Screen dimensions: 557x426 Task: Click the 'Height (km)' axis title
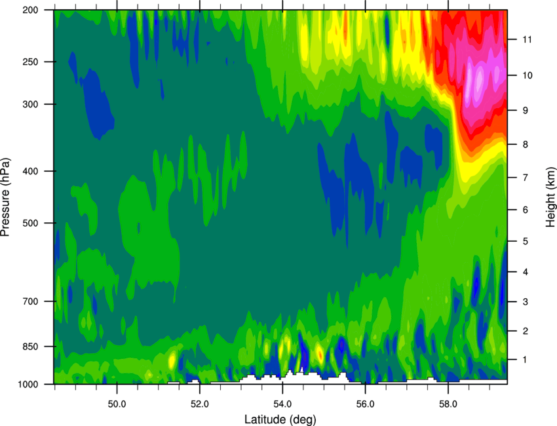pos(550,197)
